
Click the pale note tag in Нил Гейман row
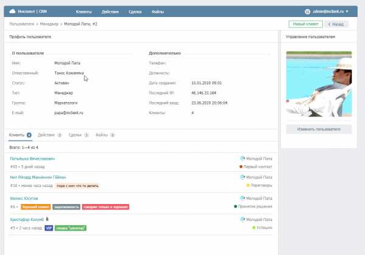77,186
